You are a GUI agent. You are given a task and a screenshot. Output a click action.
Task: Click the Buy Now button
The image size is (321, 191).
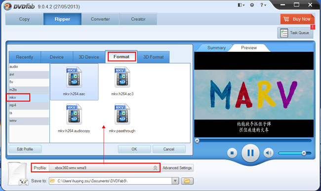click(297, 19)
